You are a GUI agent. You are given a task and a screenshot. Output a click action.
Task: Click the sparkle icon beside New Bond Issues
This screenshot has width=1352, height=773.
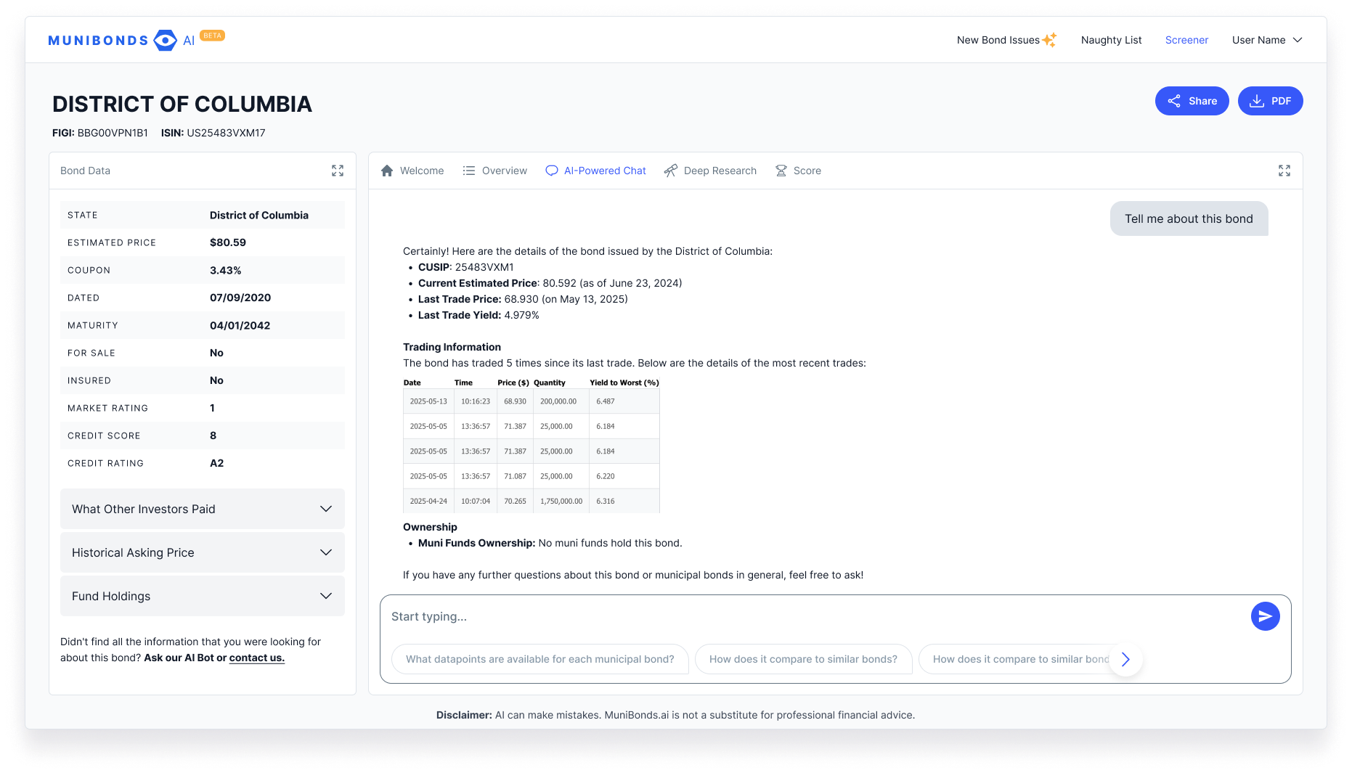(1050, 40)
